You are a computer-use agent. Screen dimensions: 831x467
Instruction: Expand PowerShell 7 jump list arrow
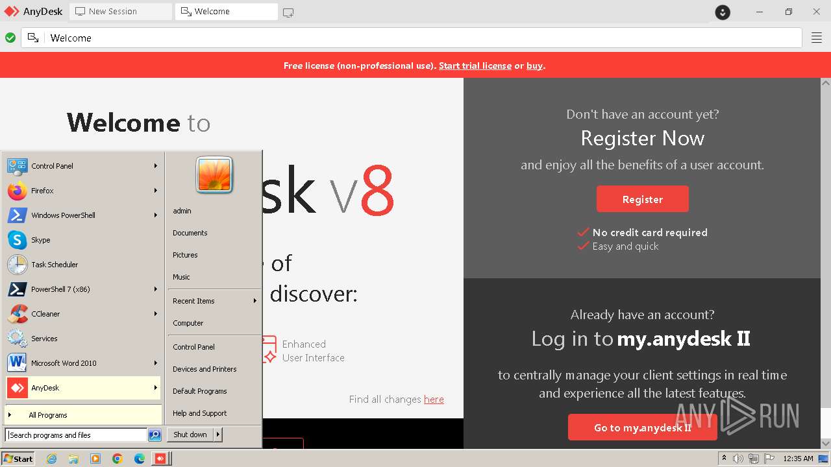156,289
